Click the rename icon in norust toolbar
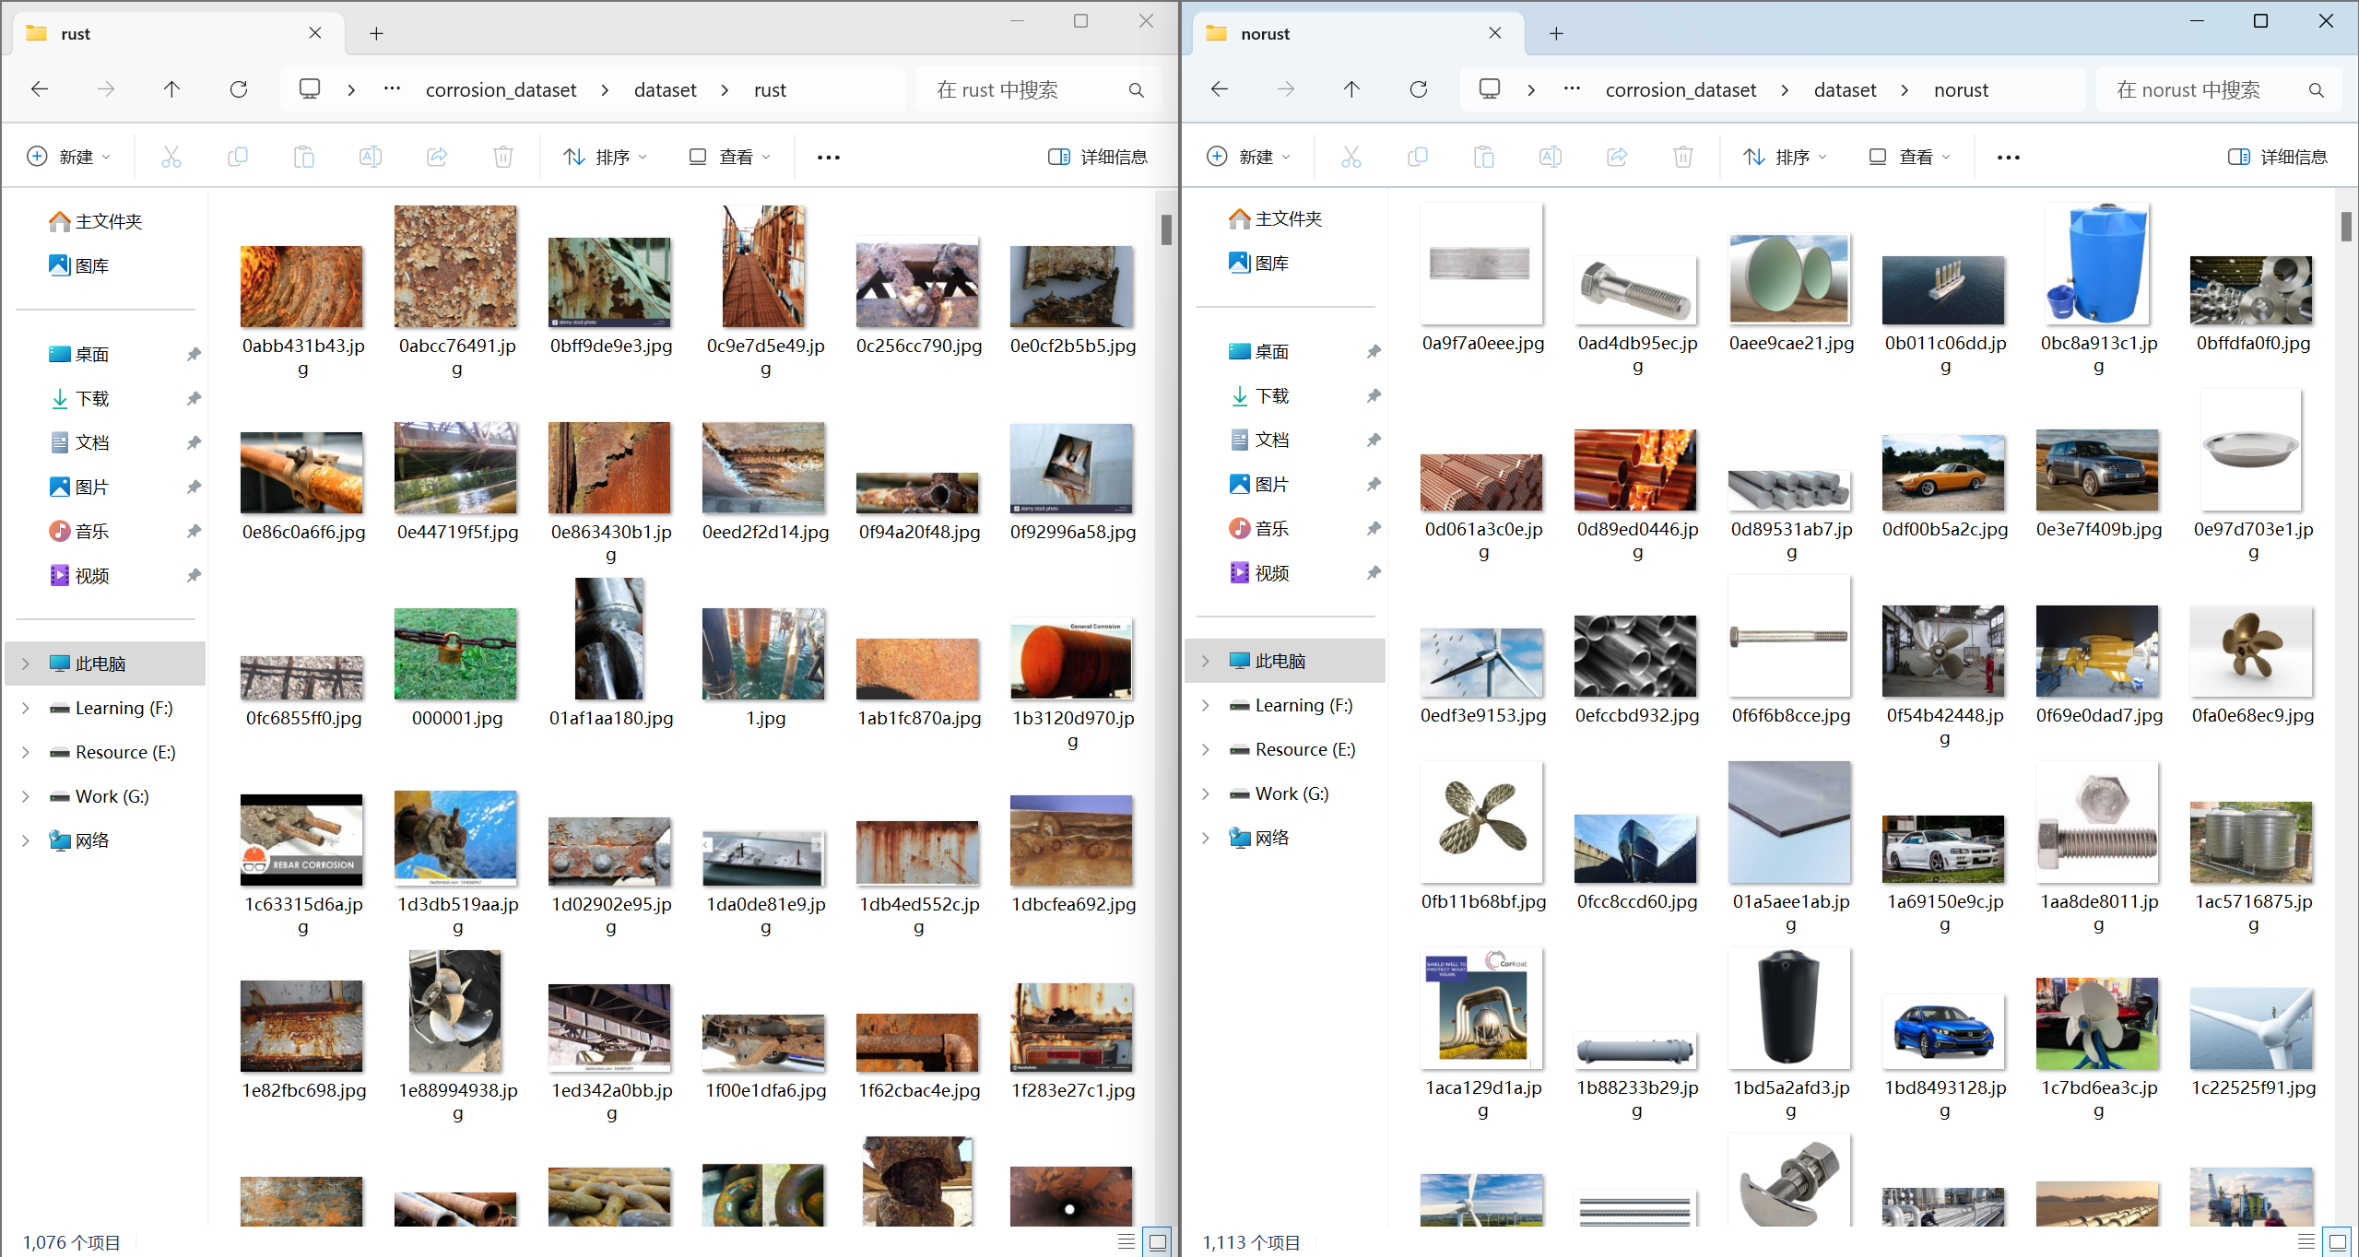This screenshot has height=1257, width=2359. click(1550, 157)
